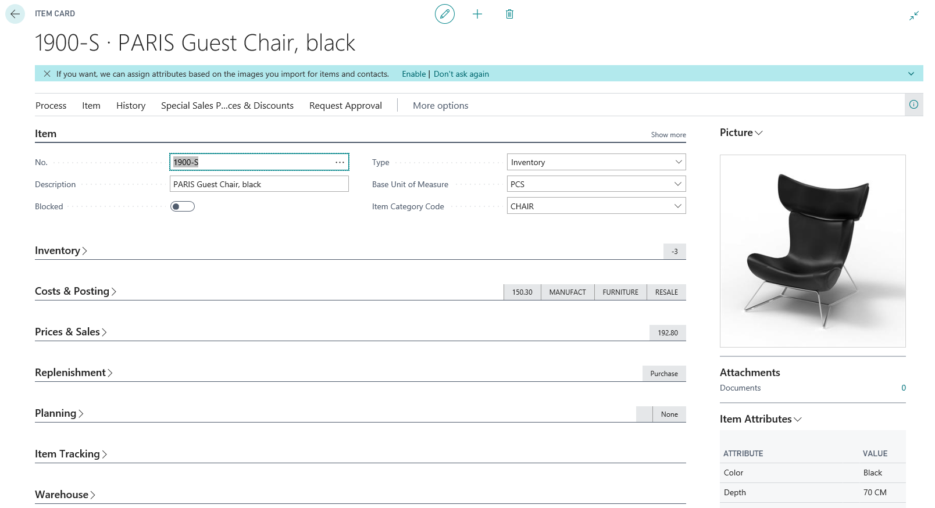
Task: Select the Color attribute row
Action: 813,473
